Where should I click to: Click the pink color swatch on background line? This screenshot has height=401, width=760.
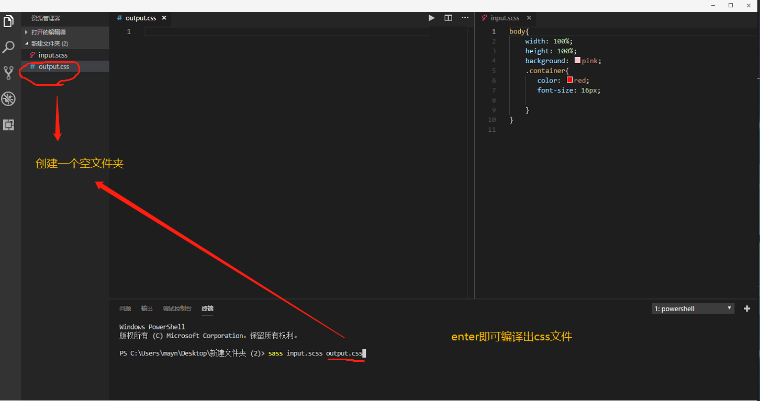tap(577, 61)
